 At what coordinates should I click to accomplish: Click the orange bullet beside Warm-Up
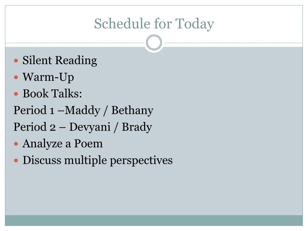pos(16,77)
